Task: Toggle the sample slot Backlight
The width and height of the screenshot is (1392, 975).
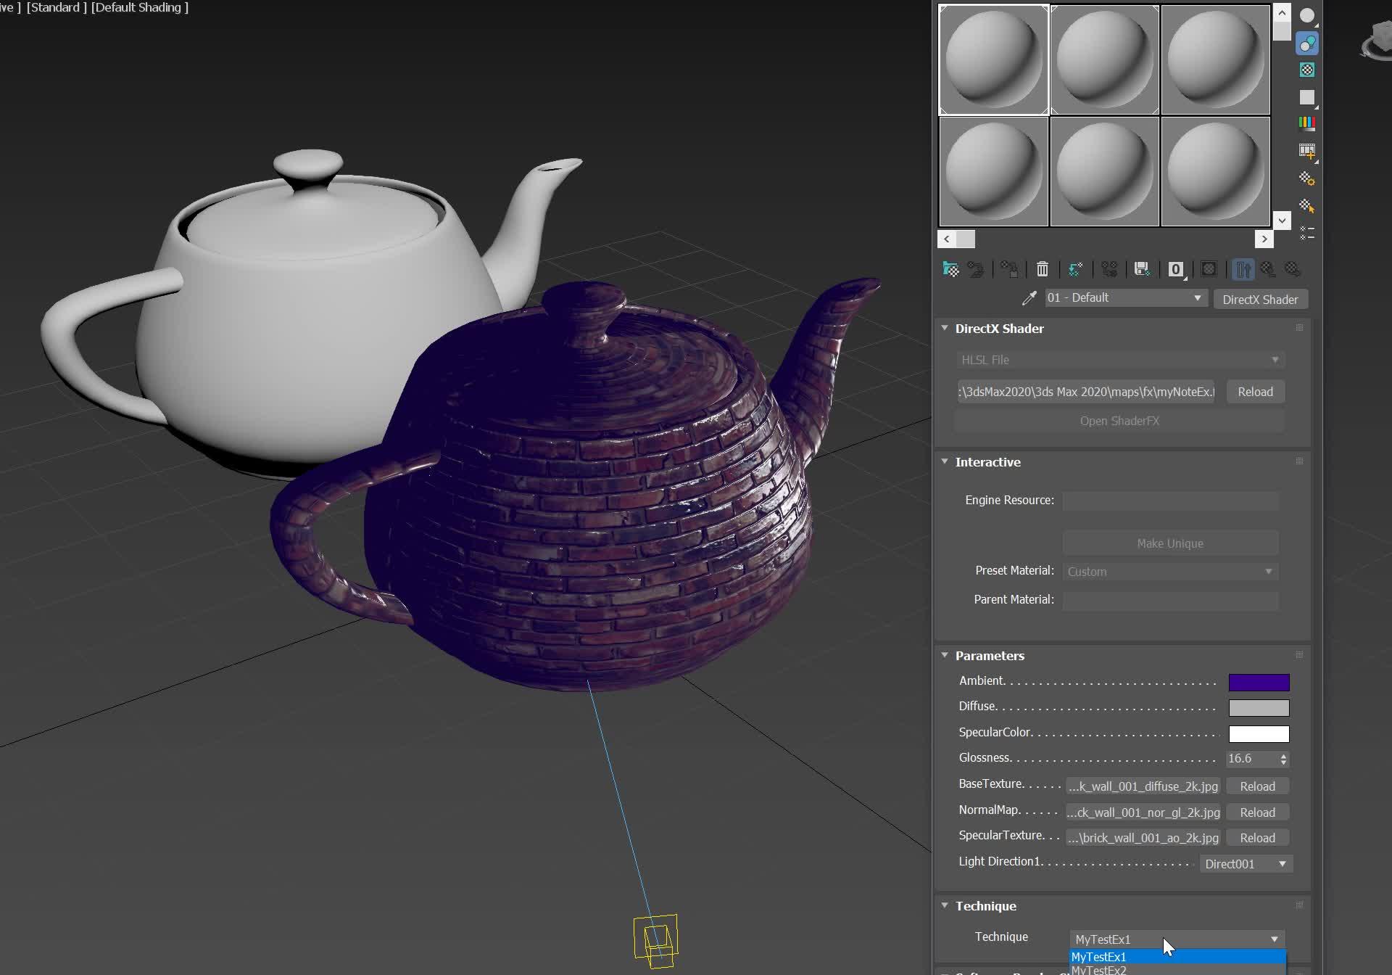Action: point(1307,43)
